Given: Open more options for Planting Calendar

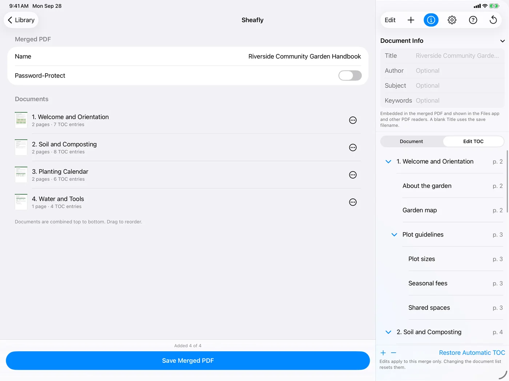Looking at the screenshot, I should click(353, 175).
